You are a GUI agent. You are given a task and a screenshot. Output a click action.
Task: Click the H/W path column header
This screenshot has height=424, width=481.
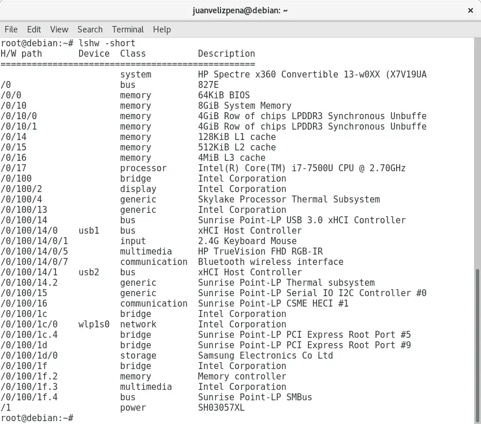coord(21,54)
